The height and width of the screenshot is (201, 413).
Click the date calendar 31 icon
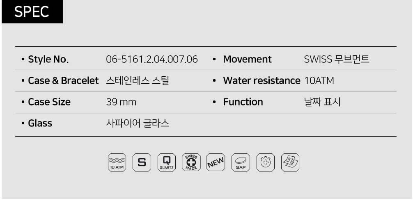point(290,162)
